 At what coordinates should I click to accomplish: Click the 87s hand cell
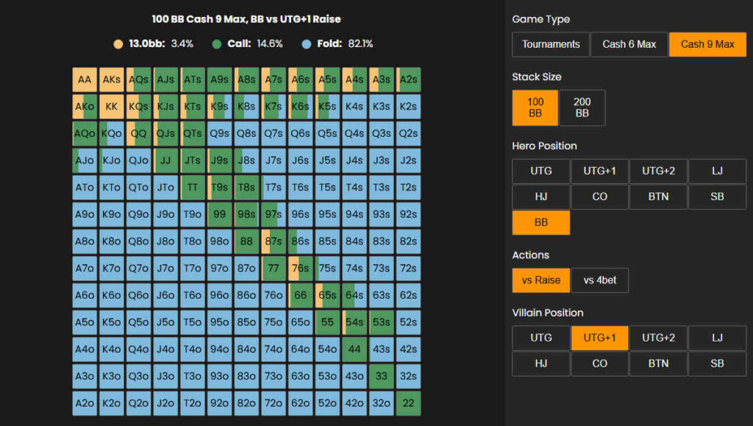click(274, 241)
